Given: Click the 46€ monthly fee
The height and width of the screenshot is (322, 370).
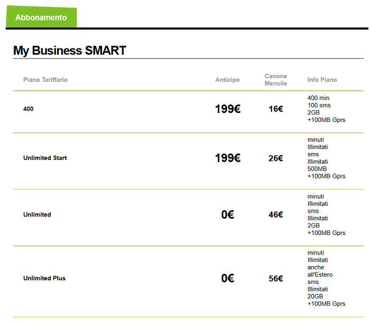Looking at the screenshot, I should tap(275, 214).
